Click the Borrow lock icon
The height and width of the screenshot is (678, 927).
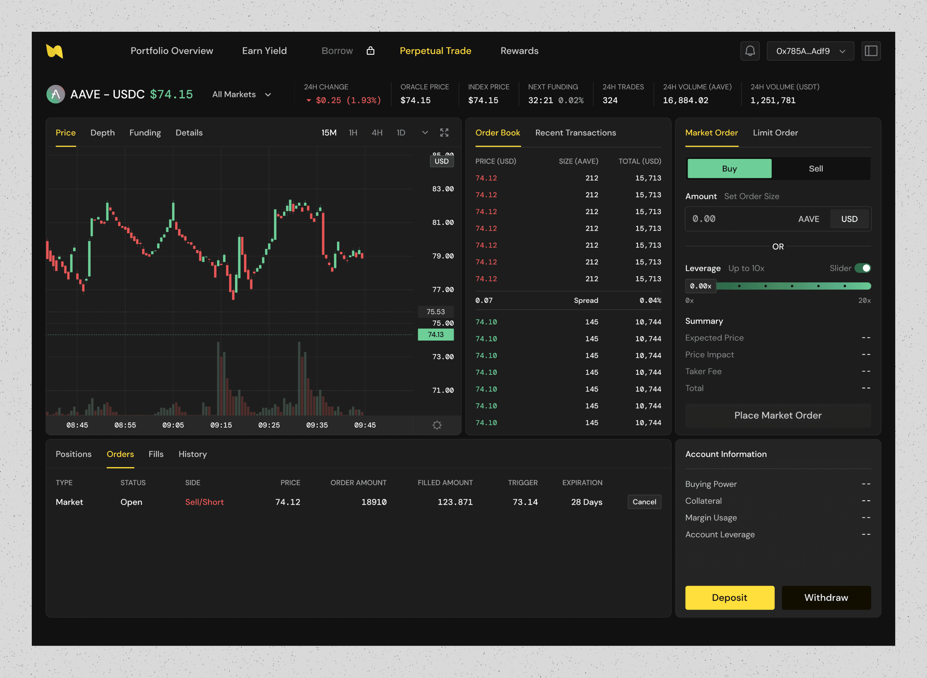370,51
